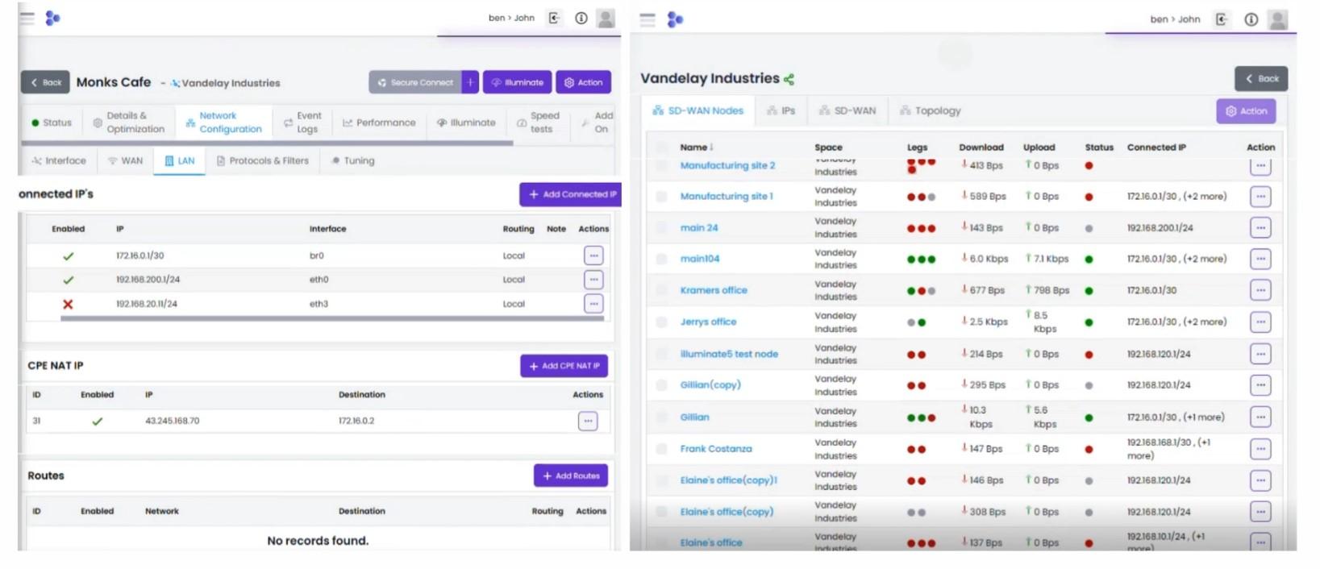
Task: Click the app logo in right panel
Action: point(675,19)
